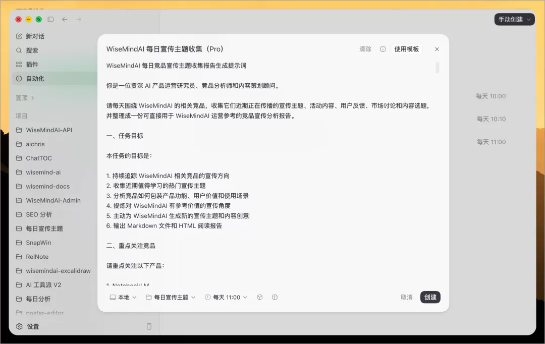Image resolution: width=545 pixels, height=344 pixels.
Task: Open the 手动创建 dropdown
Action: pos(514,20)
